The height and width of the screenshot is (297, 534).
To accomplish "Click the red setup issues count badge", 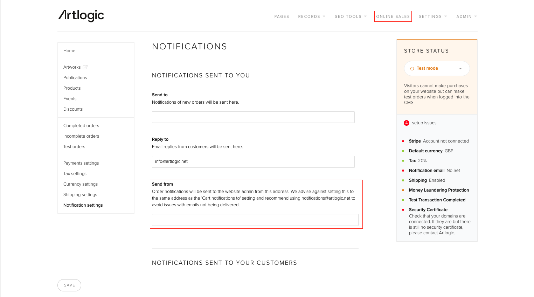I will (x=407, y=123).
